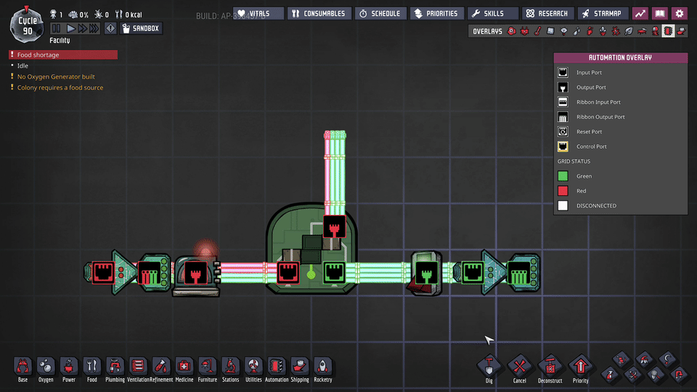The width and height of the screenshot is (697, 392).
Task: Open the Plumbing build menu
Action: [115, 366]
